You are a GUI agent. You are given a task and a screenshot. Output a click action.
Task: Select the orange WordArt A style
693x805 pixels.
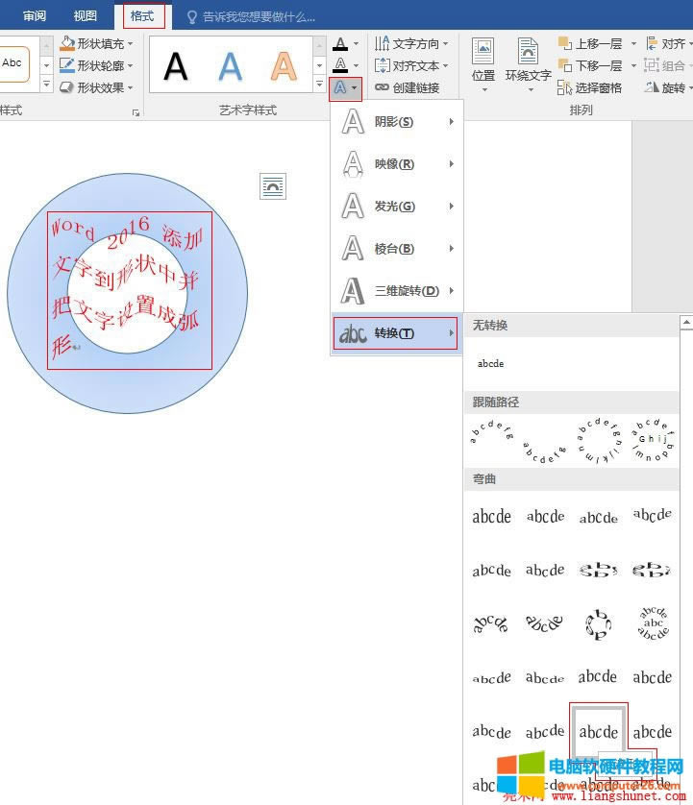(284, 65)
